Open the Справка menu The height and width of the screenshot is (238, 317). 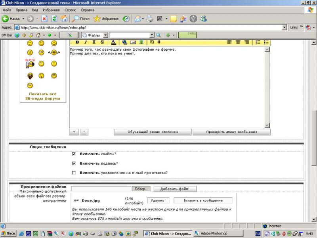[87, 10]
